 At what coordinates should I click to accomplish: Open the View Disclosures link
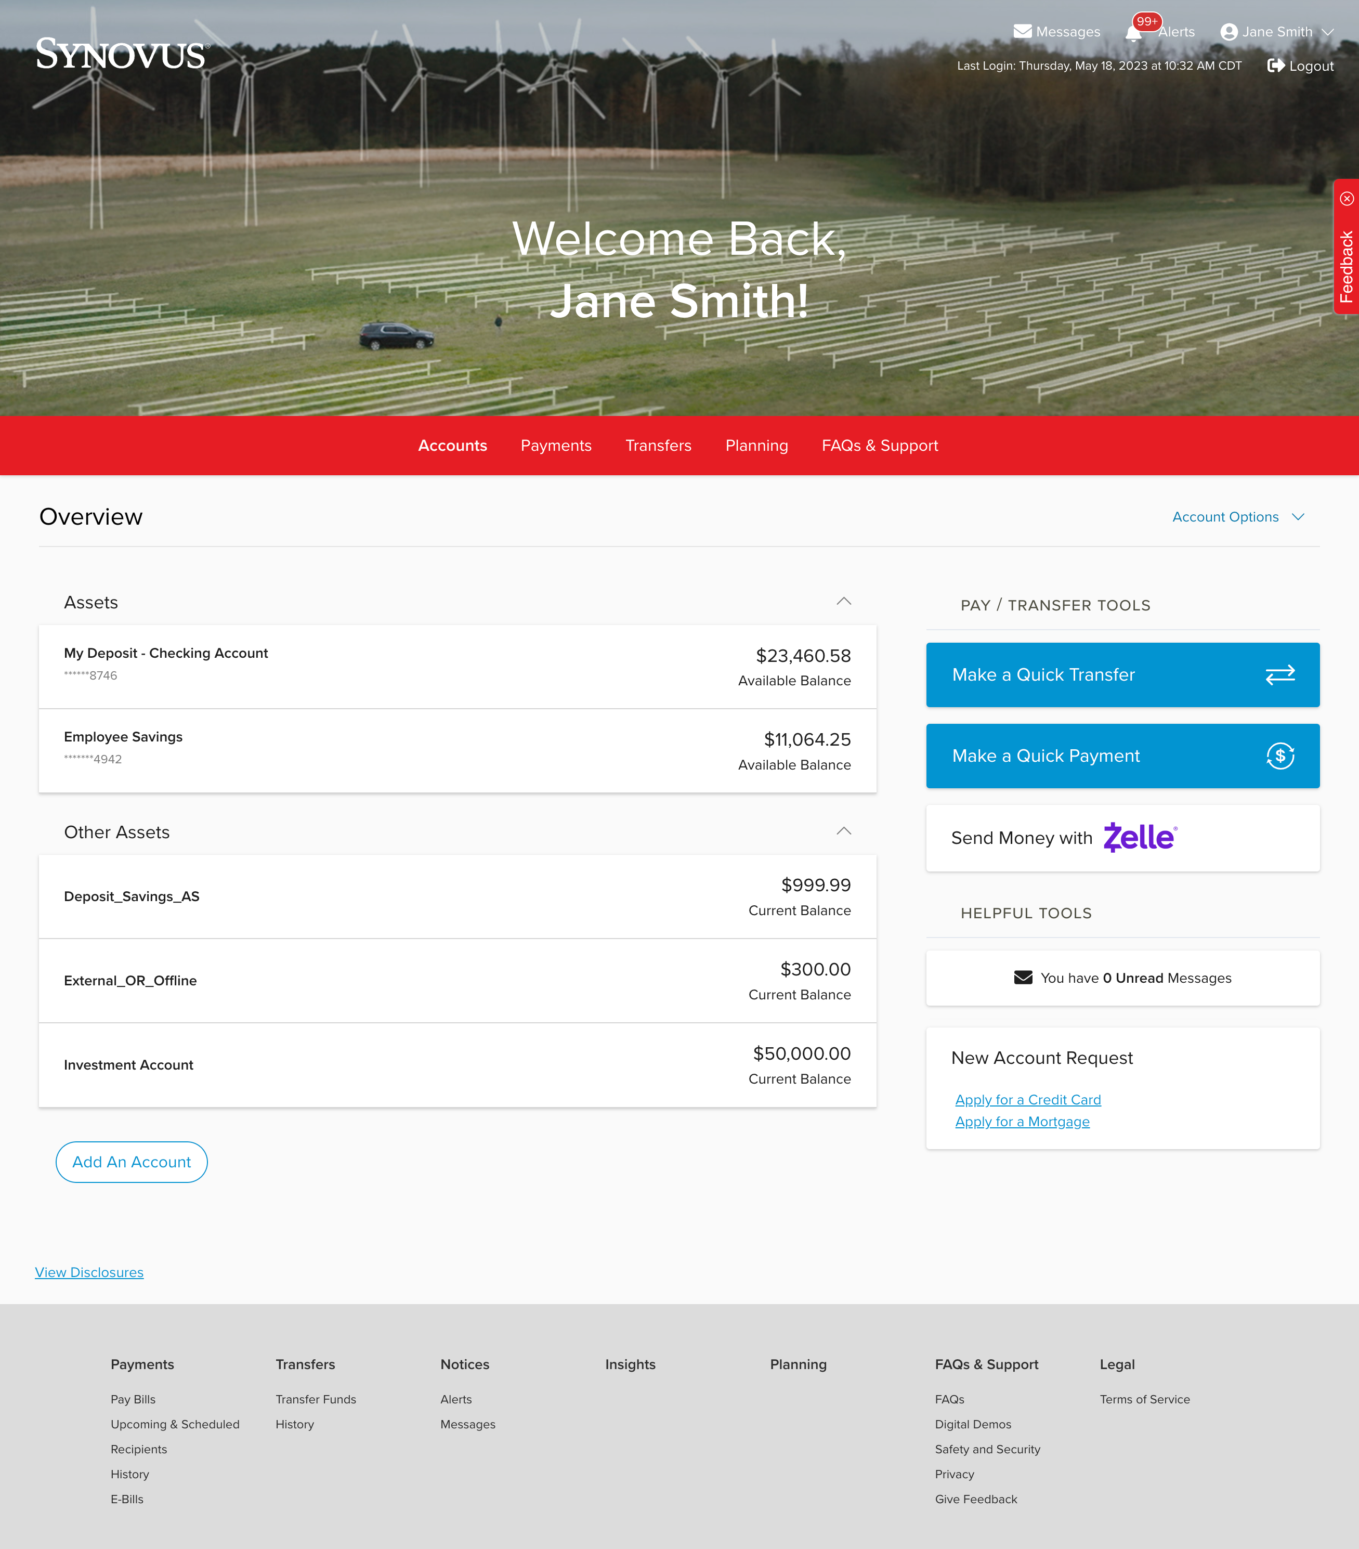[x=89, y=1272]
